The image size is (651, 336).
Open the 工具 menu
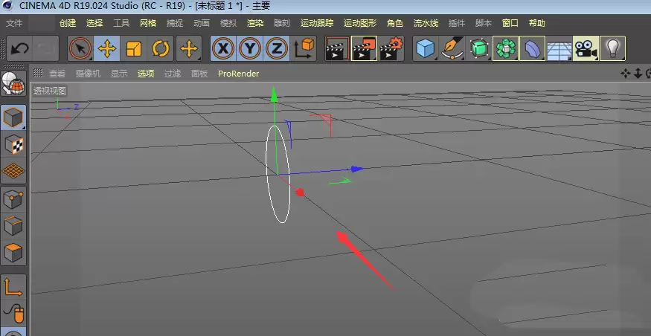tap(121, 23)
